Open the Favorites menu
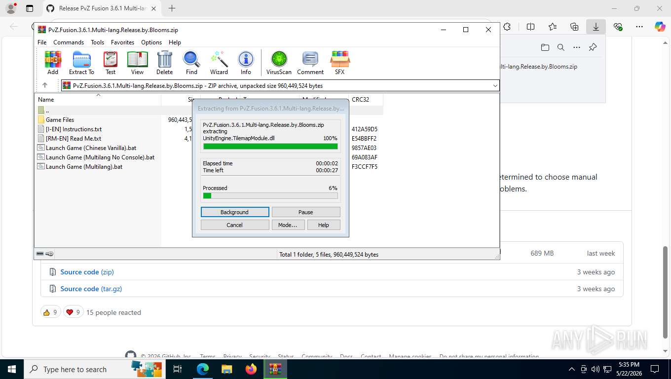 coord(122,42)
